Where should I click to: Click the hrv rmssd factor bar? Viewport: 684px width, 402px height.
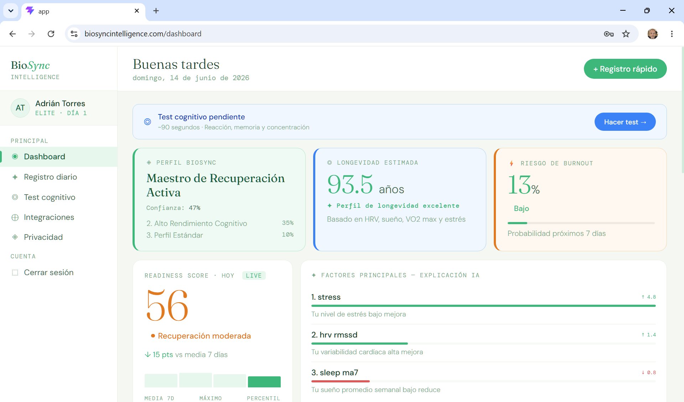[x=483, y=344]
